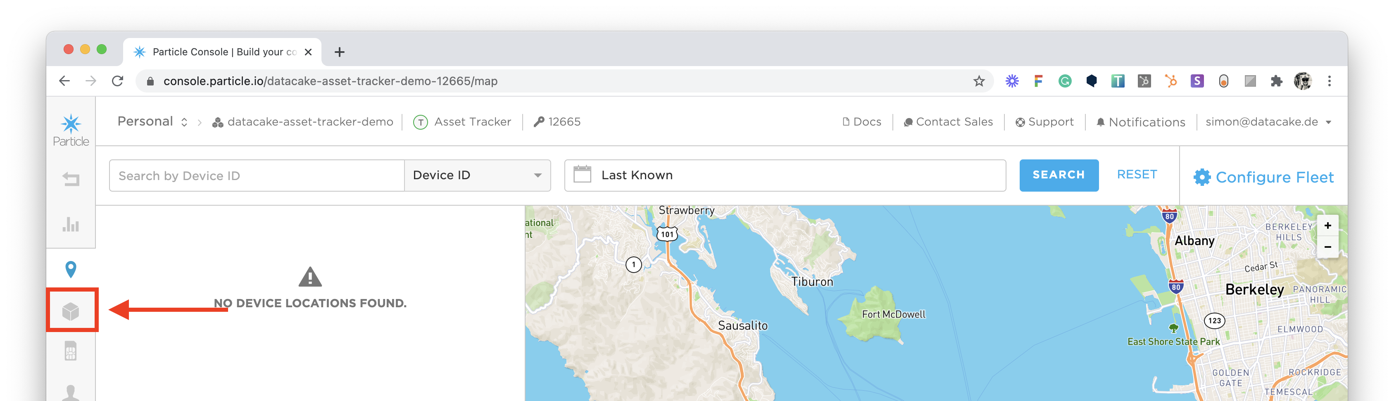Click the RESET link
This screenshot has width=1394, height=401.
pyautogui.click(x=1137, y=175)
